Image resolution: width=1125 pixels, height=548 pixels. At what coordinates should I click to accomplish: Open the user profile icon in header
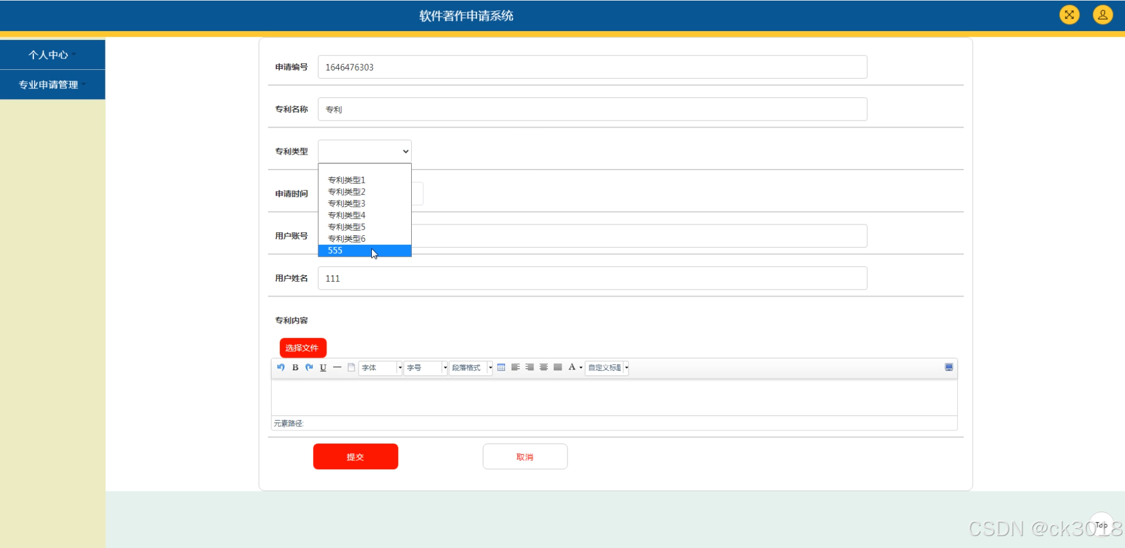pos(1102,15)
